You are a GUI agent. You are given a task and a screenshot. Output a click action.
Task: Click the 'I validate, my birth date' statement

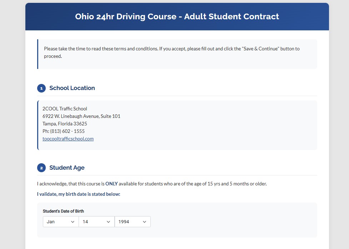[79, 194]
